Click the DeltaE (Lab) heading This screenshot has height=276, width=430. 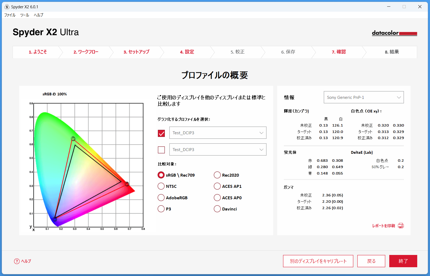tap(362, 152)
